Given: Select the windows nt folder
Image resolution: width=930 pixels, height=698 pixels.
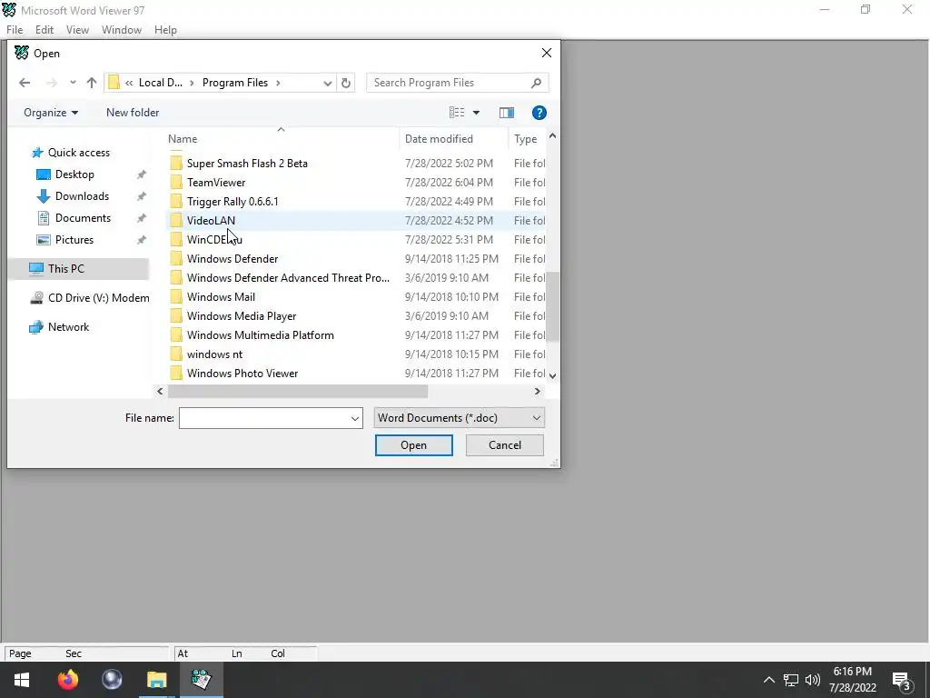Looking at the screenshot, I should coord(214,354).
